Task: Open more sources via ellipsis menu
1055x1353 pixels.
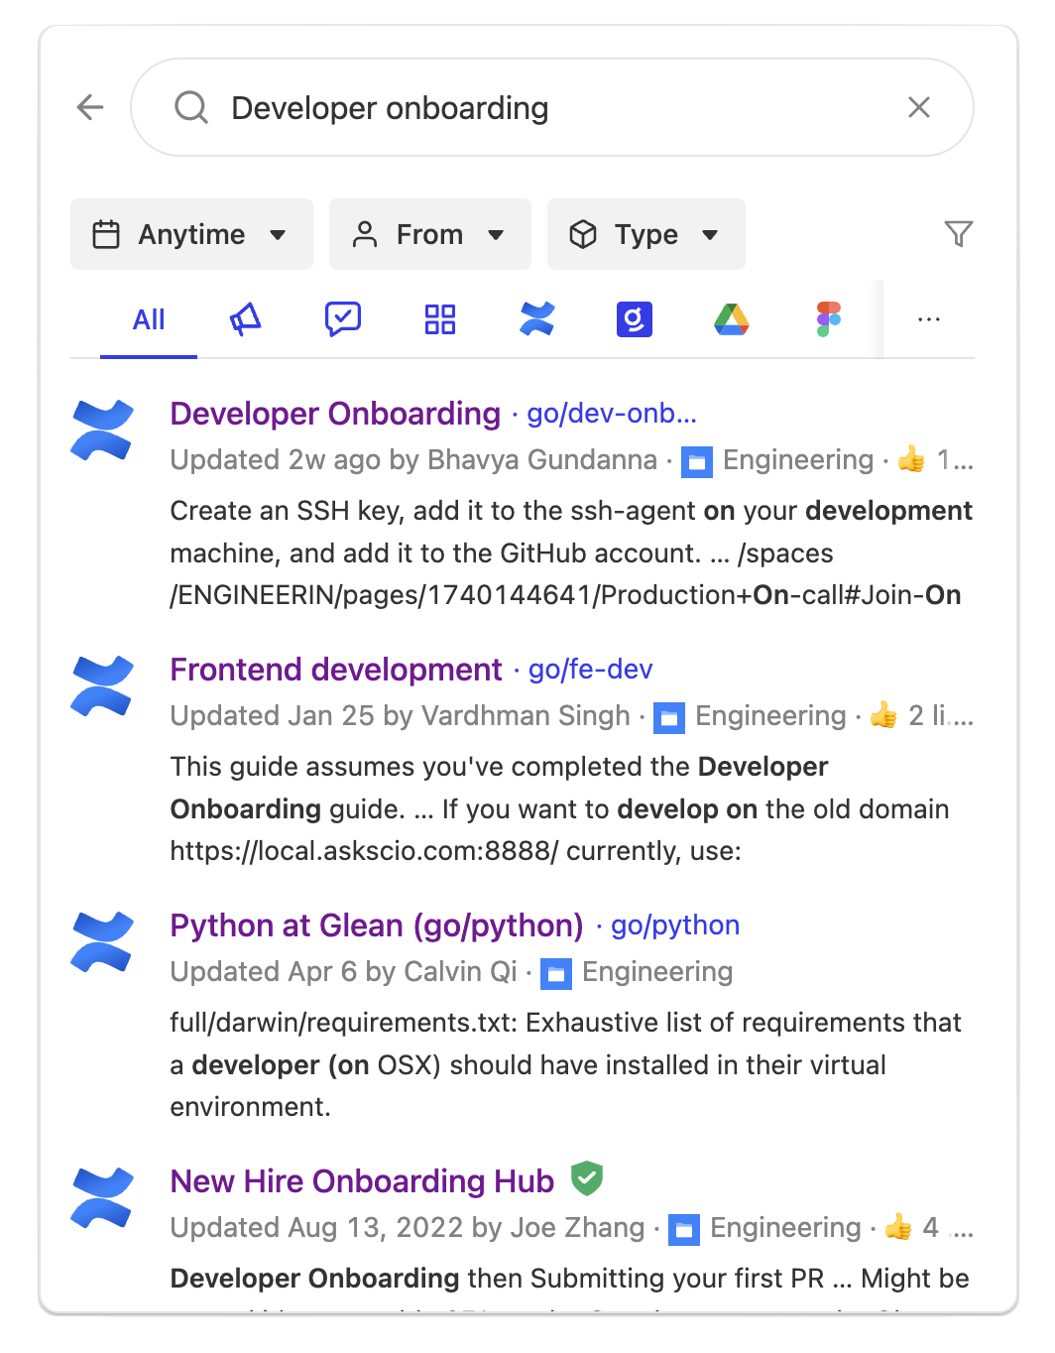Action: pyautogui.click(x=928, y=318)
